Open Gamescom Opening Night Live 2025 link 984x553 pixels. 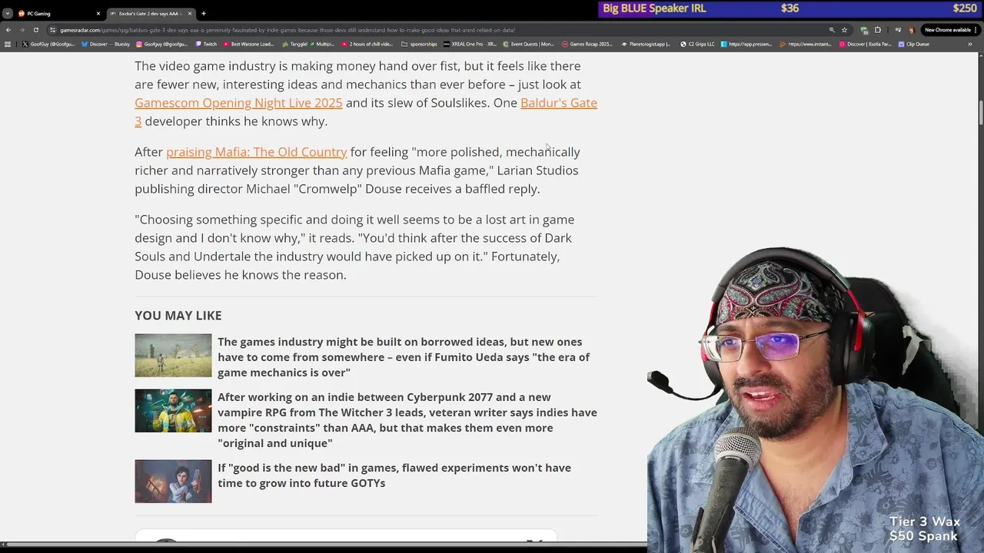[x=238, y=103]
